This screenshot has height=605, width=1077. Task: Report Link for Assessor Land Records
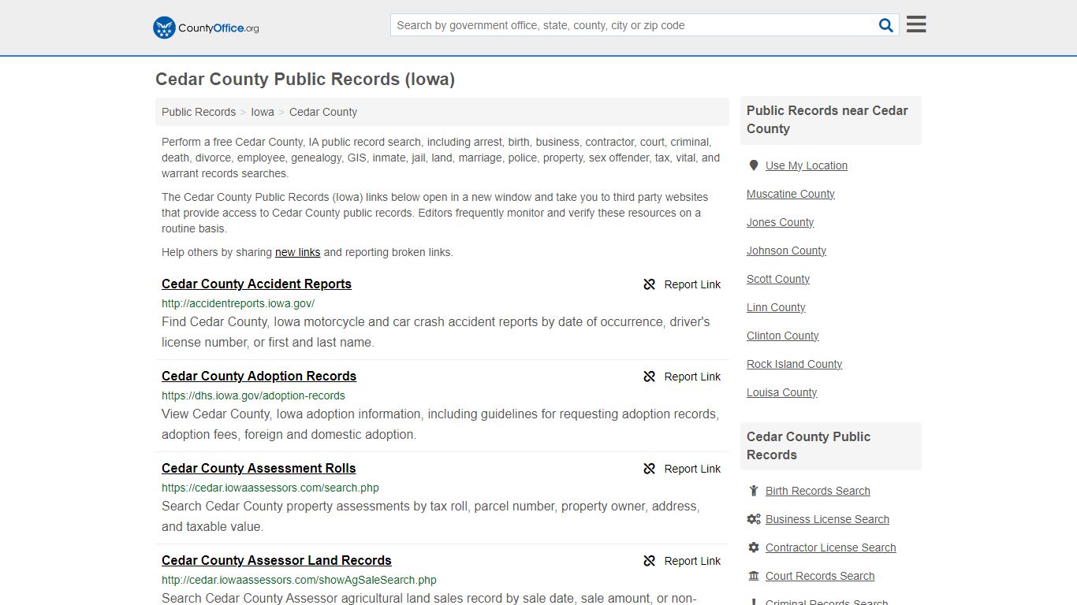click(x=692, y=561)
